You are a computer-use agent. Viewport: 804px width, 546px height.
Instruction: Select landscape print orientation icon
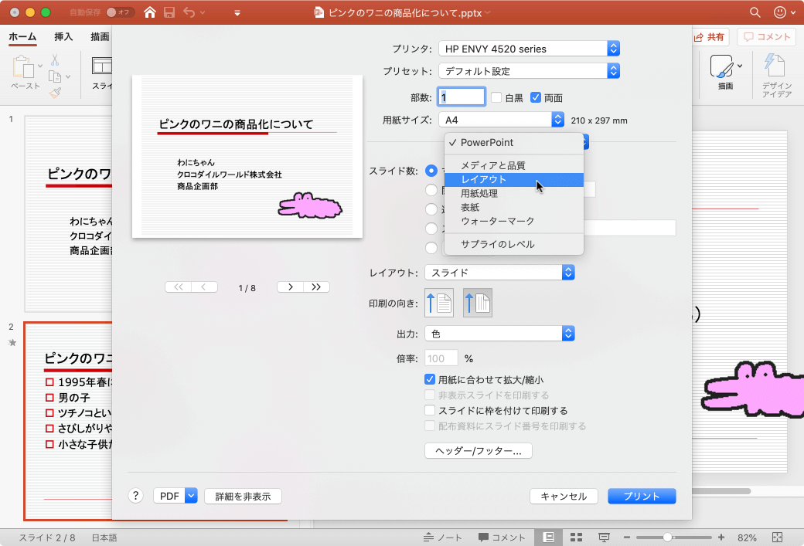coord(478,303)
